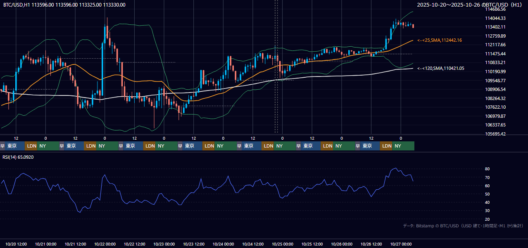528x248 pixels.
Task: Click the 10/21 00:00 time label
Action: click(x=46, y=244)
